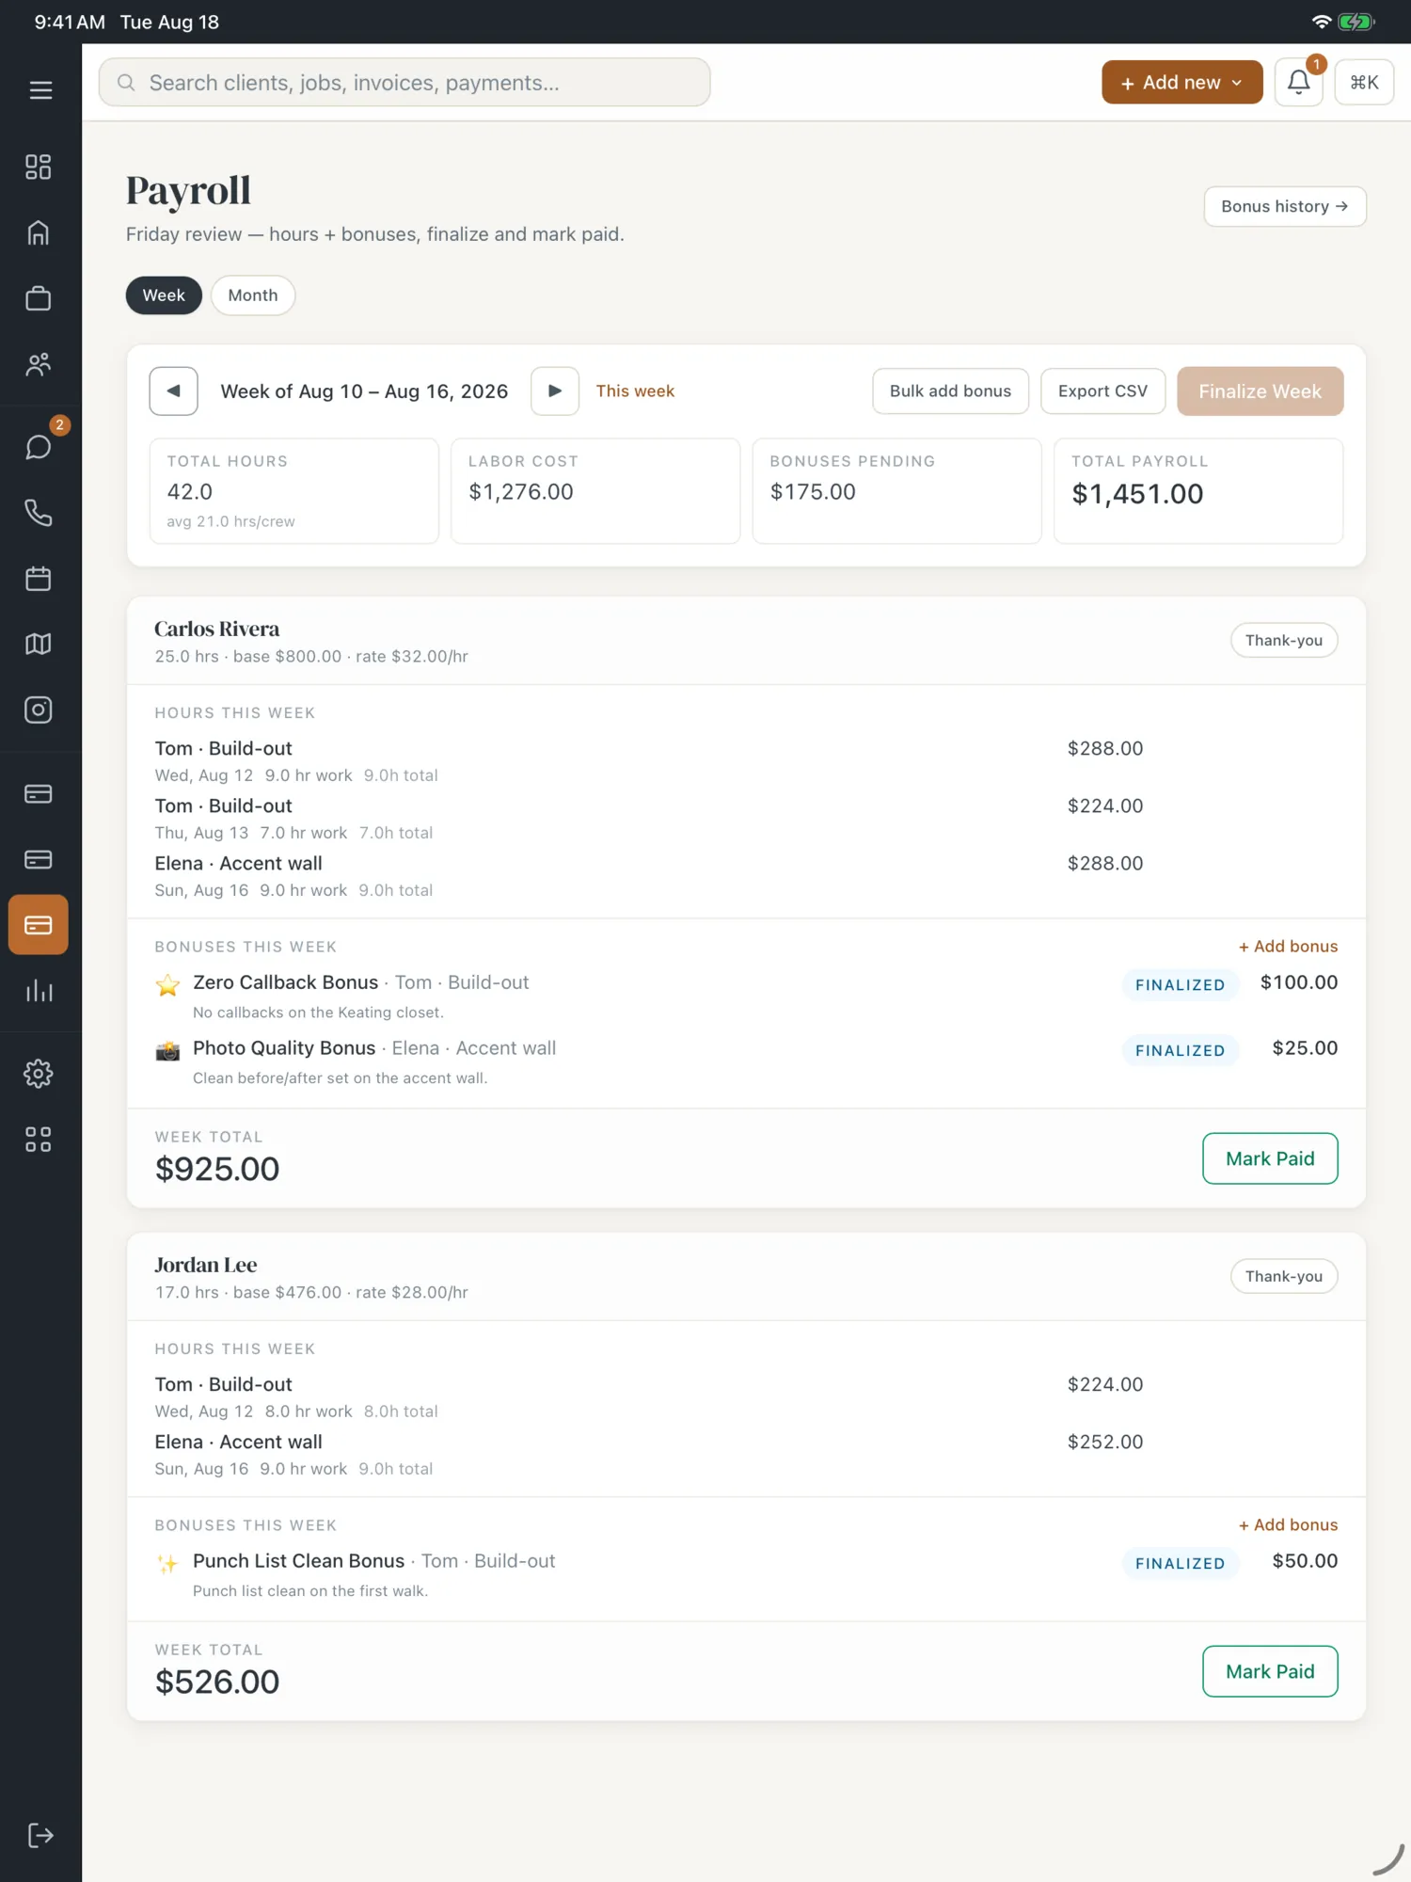Open the hamburger menu in the sidebar

40,90
